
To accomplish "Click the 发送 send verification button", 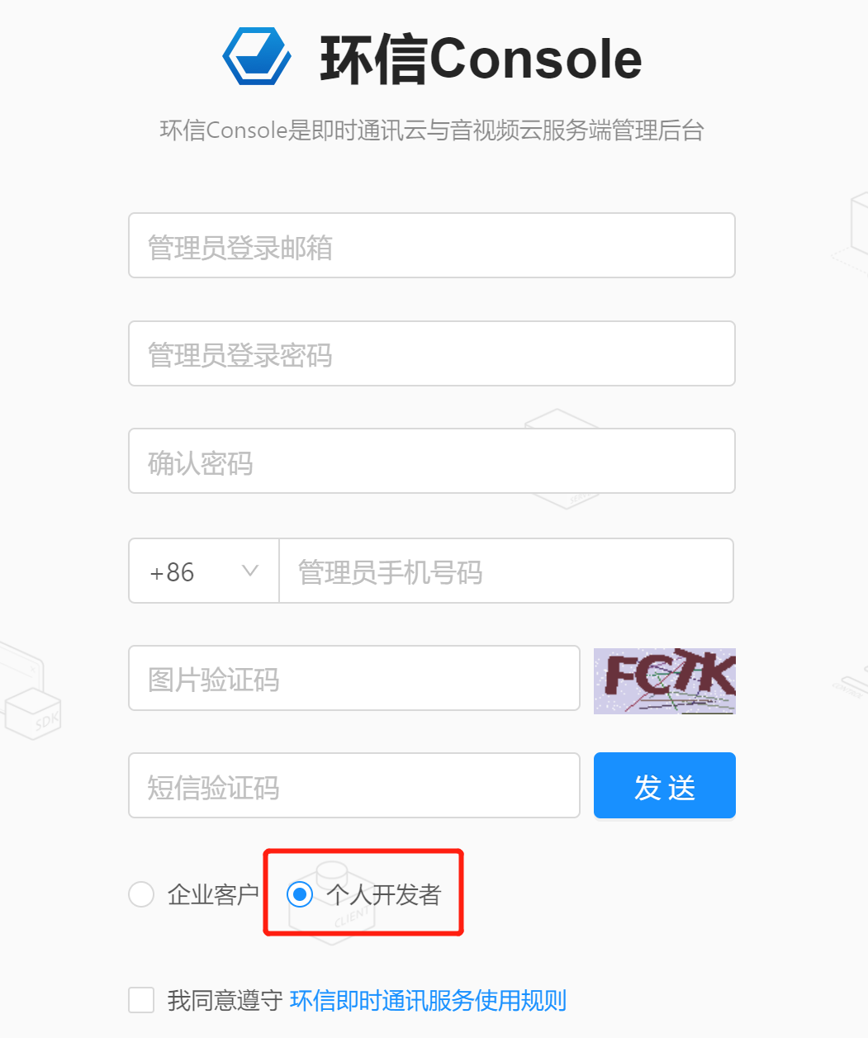I will (664, 785).
